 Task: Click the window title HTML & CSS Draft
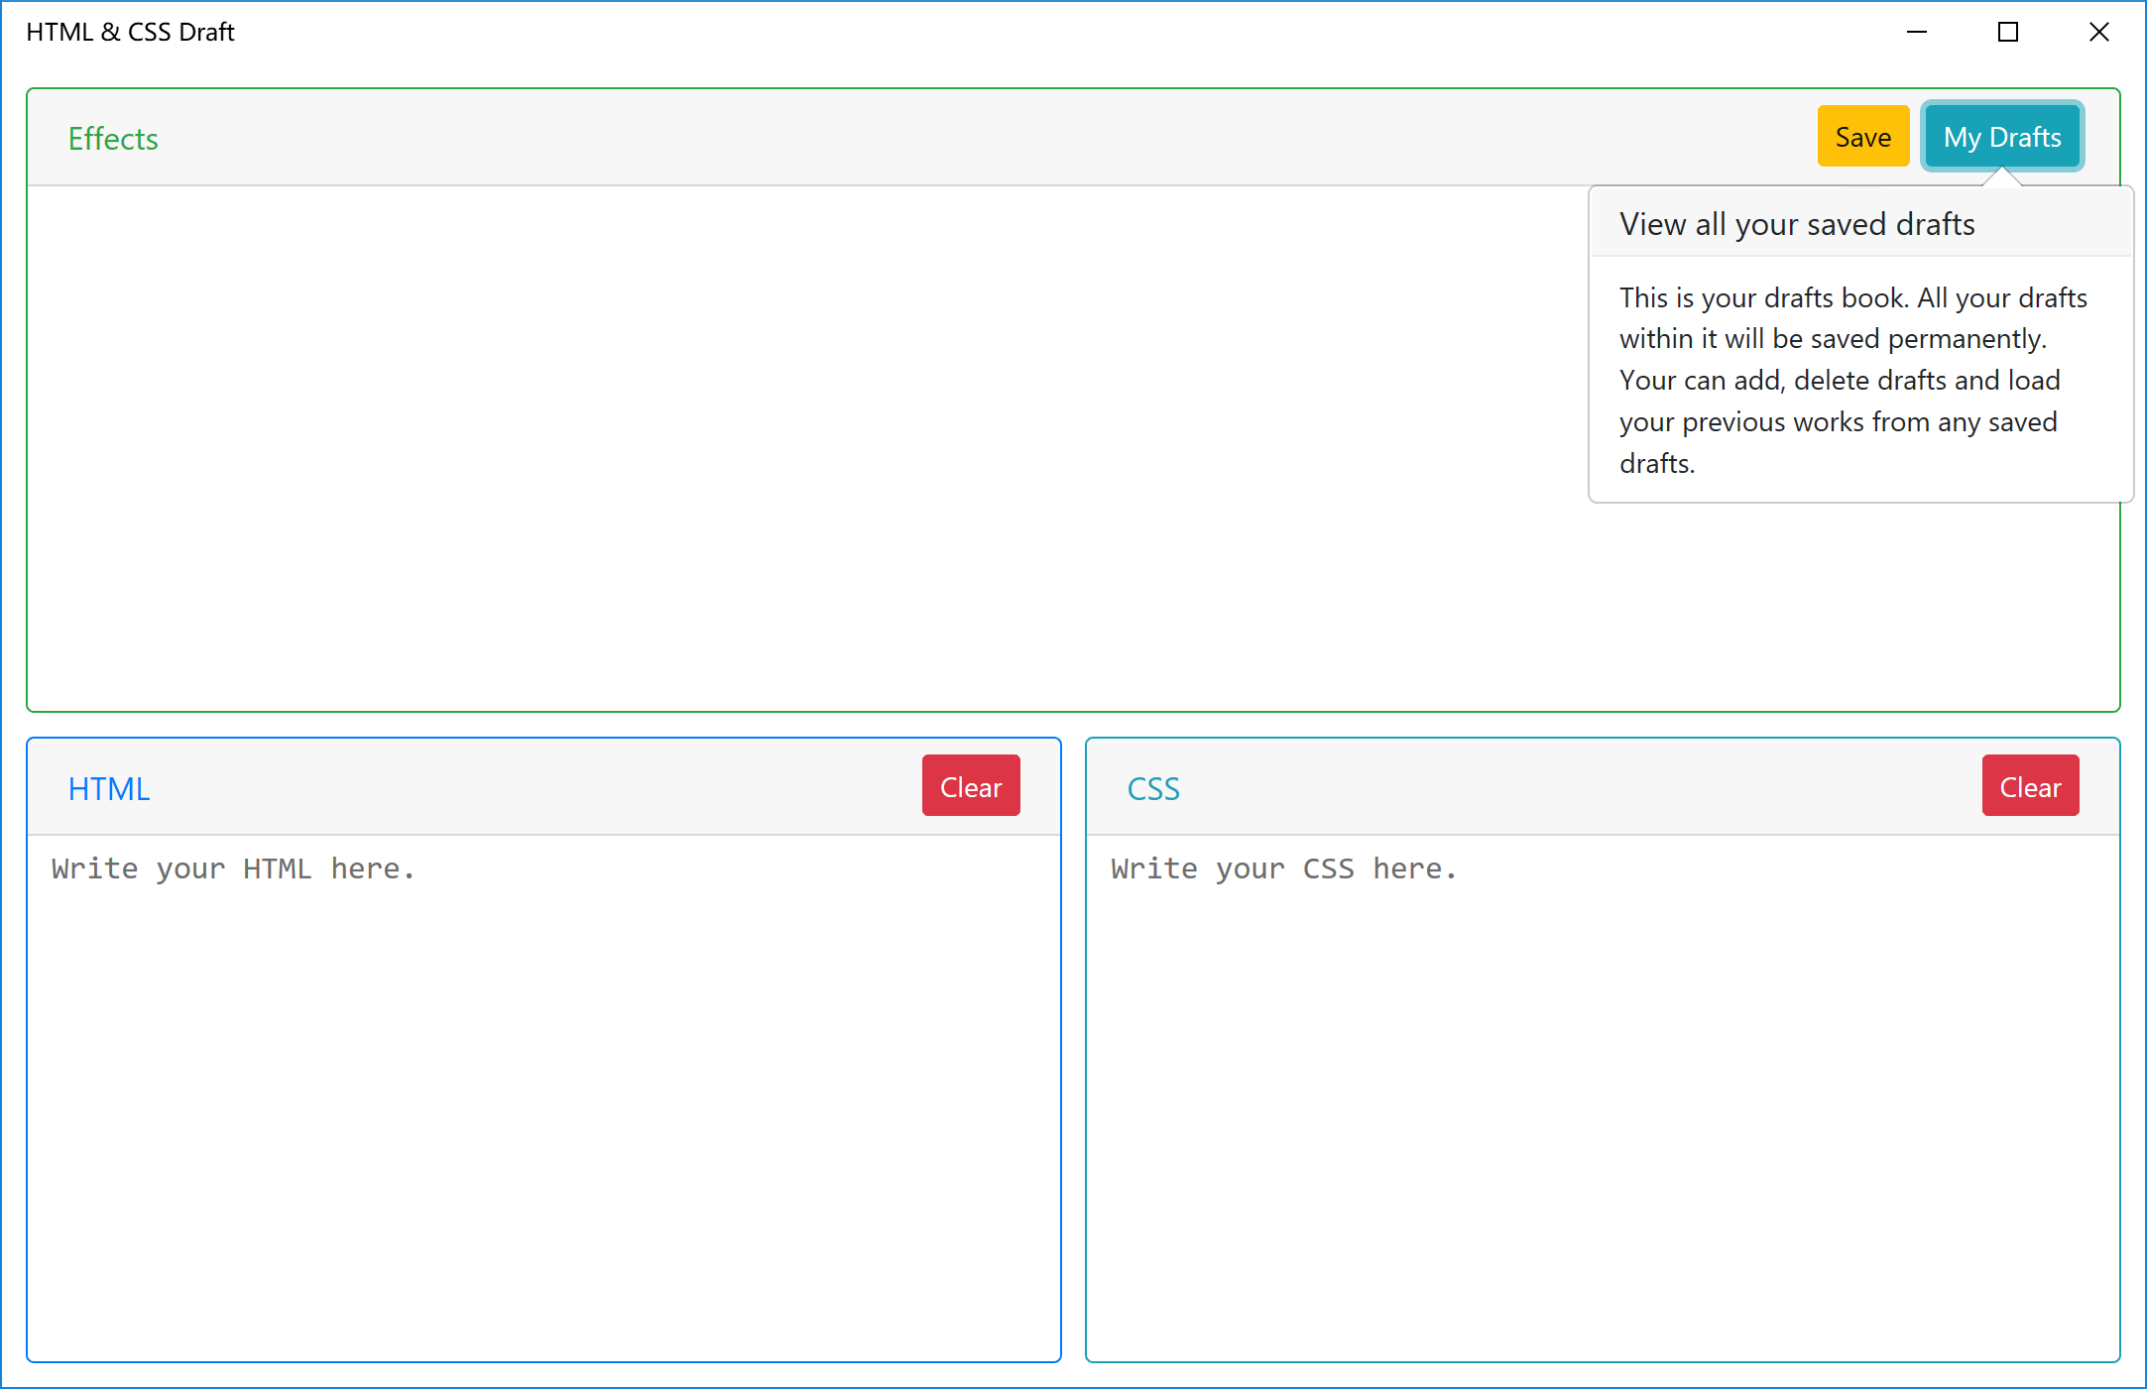coord(130,32)
